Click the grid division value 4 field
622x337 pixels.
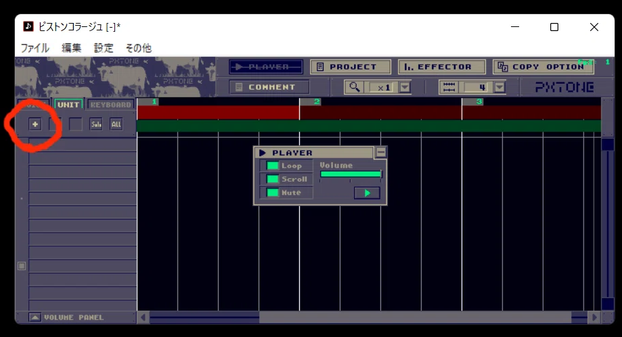pos(477,88)
